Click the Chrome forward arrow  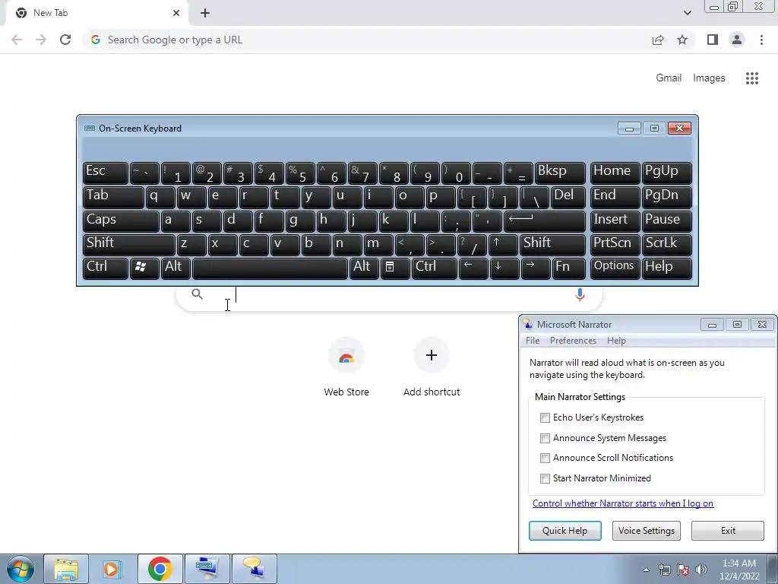pyautogui.click(x=41, y=40)
